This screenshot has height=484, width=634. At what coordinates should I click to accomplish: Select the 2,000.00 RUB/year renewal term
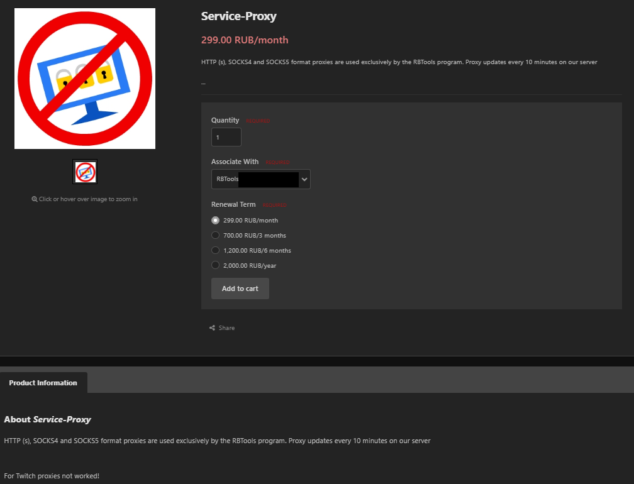[x=216, y=266]
